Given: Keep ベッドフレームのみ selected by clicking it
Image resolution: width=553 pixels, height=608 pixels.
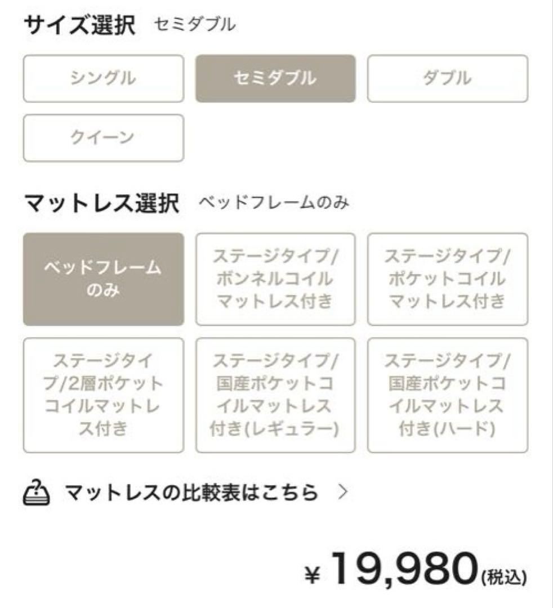Looking at the screenshot, I should (103, 280).
